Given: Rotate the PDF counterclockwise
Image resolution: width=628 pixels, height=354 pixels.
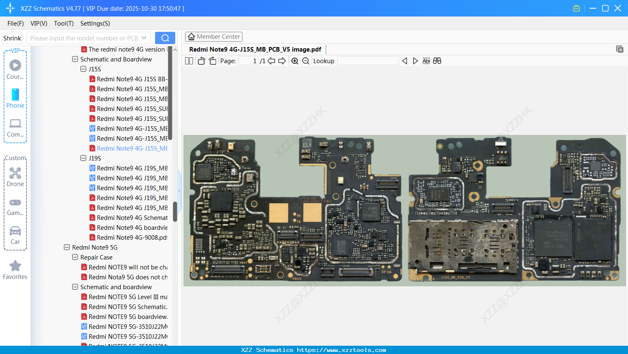Looking at the screenshot, I should click(201, 61).
